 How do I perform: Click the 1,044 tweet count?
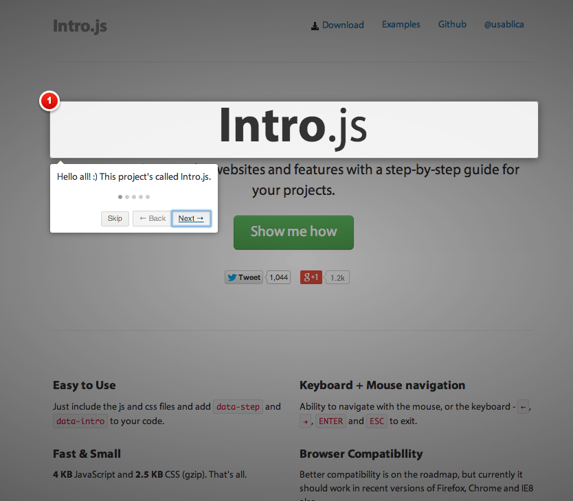278,277
